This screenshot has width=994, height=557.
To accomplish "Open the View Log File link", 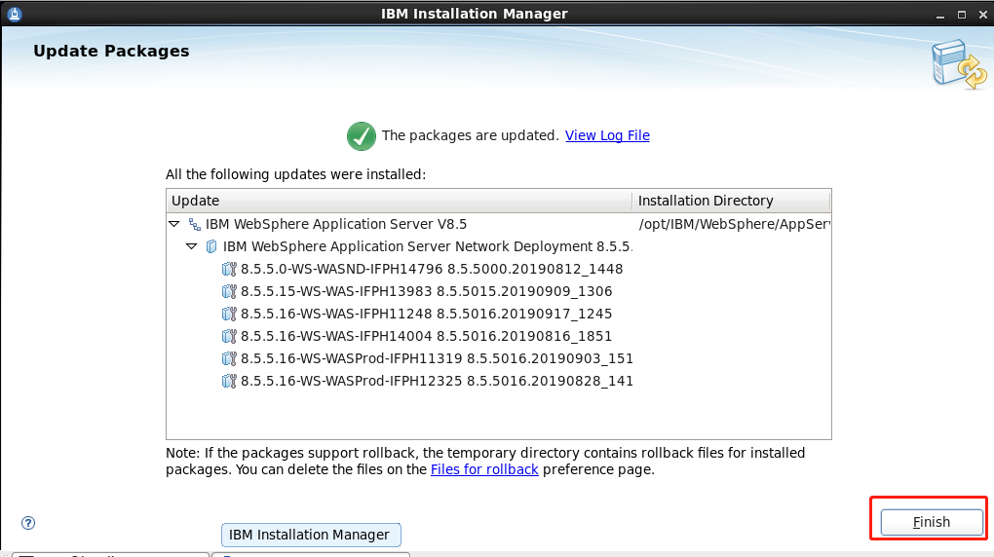I will tap(607, 135).
